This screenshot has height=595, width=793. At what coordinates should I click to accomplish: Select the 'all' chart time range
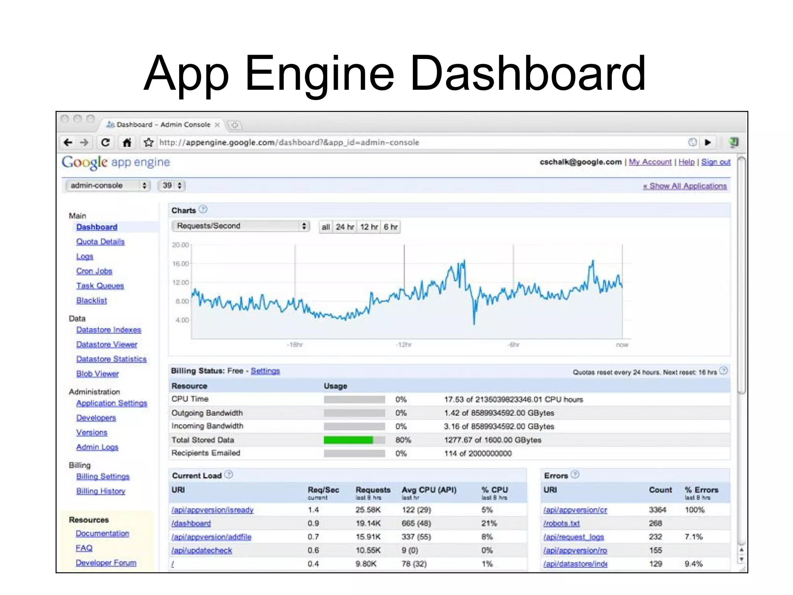[326, 227]
